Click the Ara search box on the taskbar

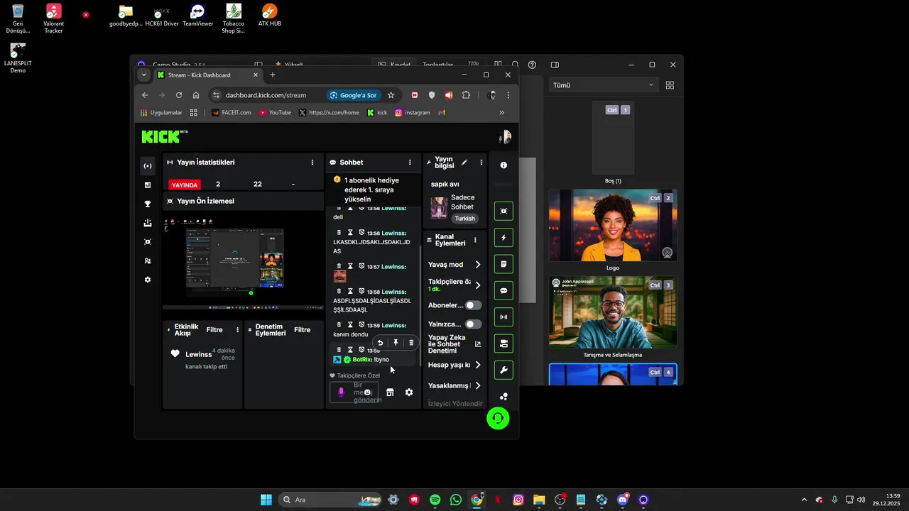click(331, 500)
